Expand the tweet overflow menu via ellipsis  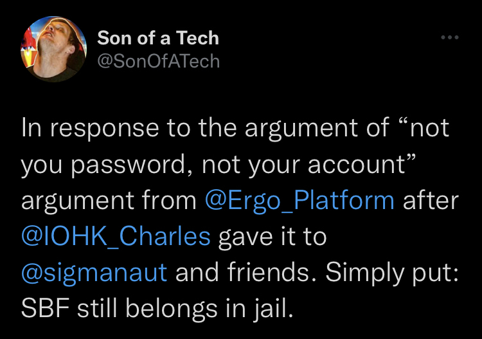point(450,37)
